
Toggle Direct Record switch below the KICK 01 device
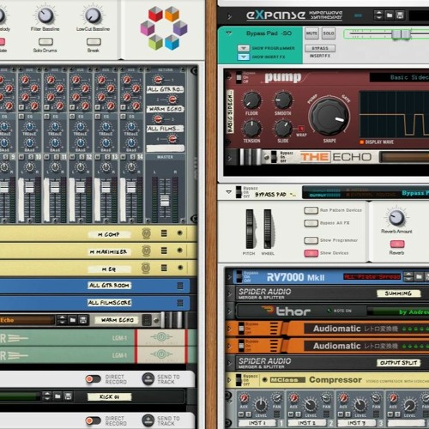93,420
